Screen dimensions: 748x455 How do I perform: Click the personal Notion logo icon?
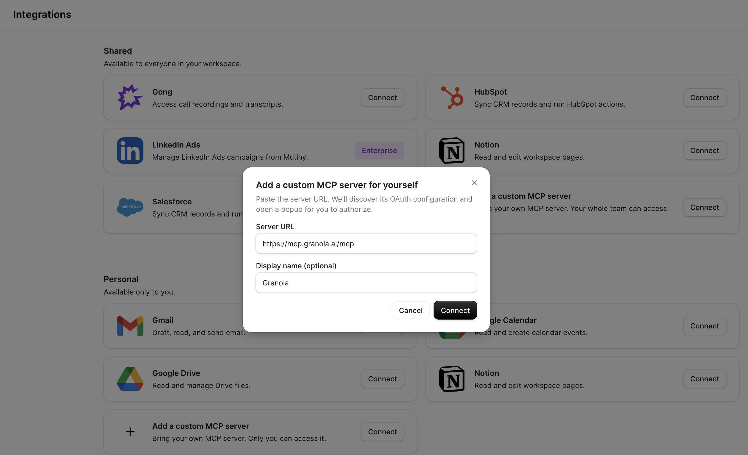tap(452, 379)
